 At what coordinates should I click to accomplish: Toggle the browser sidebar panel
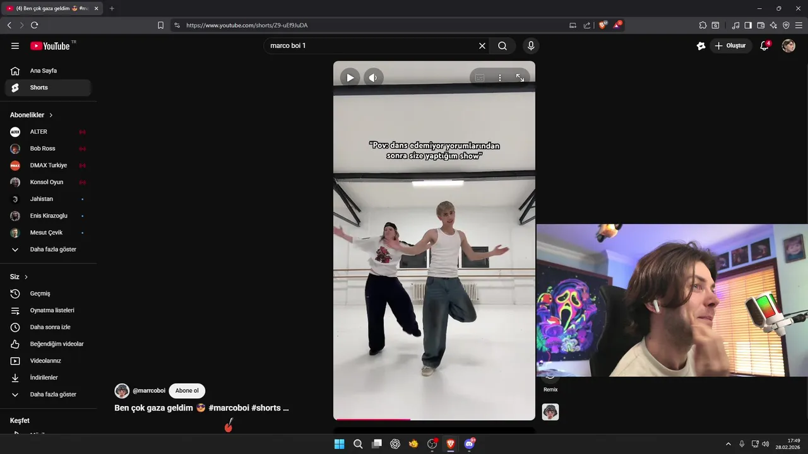[x=748, y=25]
